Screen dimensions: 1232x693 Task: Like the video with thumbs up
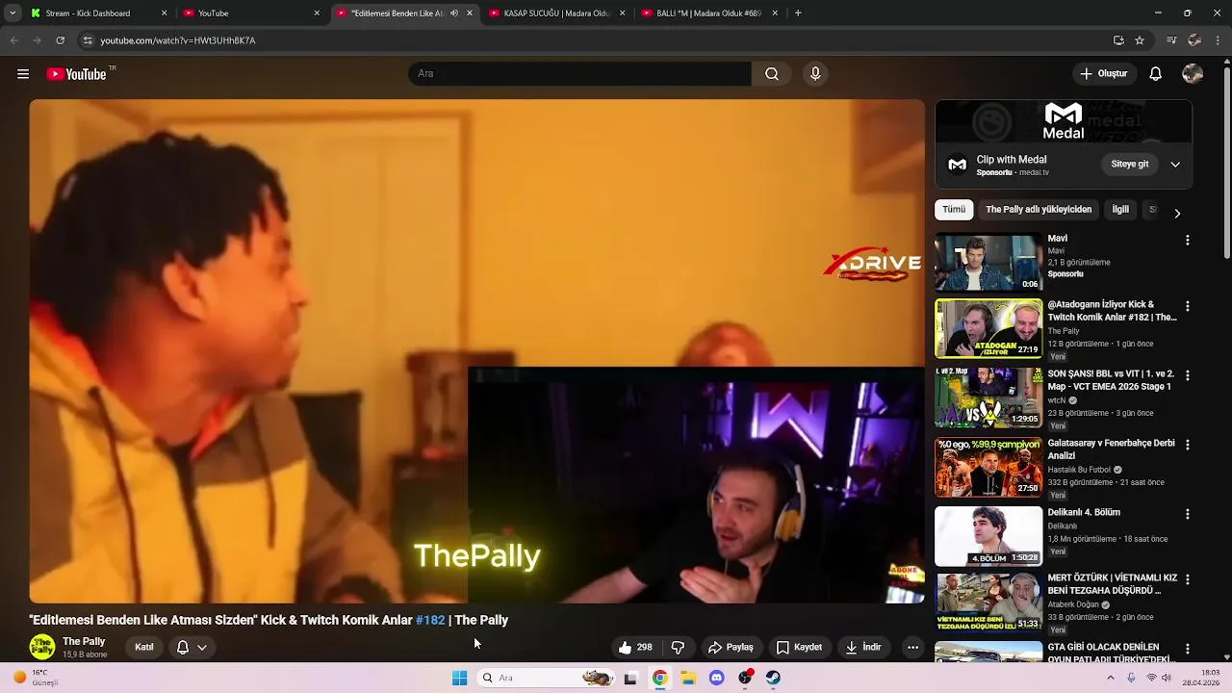pyautogui.click(x=635, y=648)
